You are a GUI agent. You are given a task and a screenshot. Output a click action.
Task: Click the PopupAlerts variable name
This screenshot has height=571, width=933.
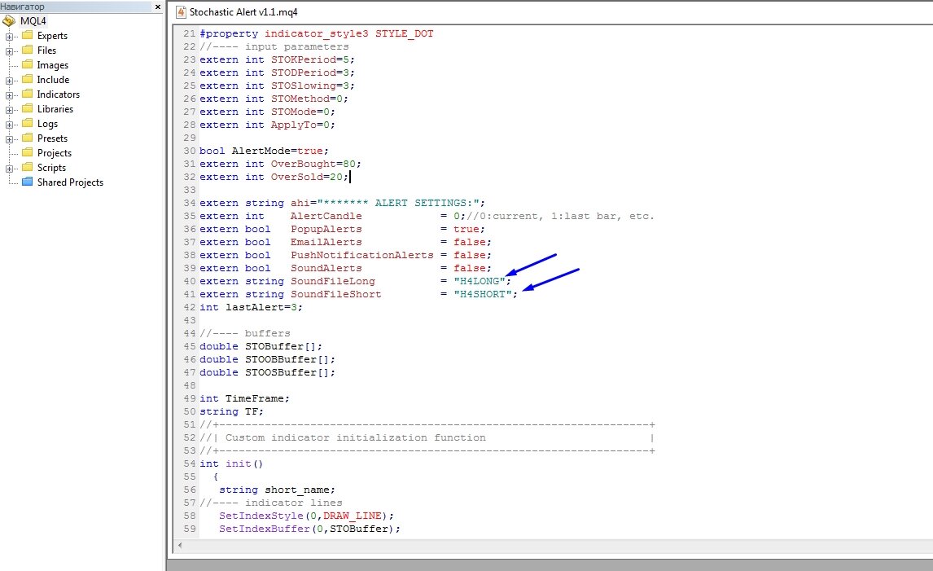[x=326, y=229]
